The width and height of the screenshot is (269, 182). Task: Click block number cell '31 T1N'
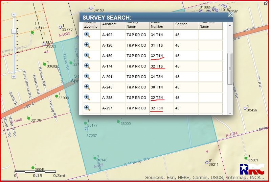pyautogui.click(x=161, y=35)
